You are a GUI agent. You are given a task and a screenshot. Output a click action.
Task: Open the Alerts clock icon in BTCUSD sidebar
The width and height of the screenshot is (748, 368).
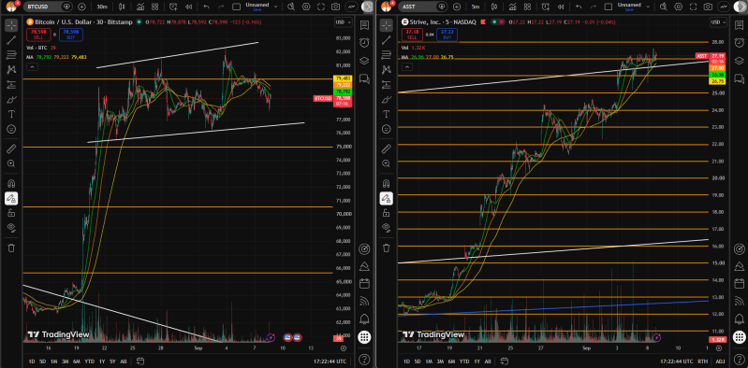[364, 42]
